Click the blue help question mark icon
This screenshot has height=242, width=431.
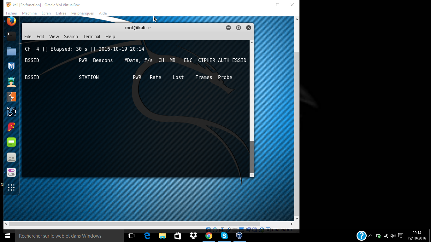[x=362, y=236]
